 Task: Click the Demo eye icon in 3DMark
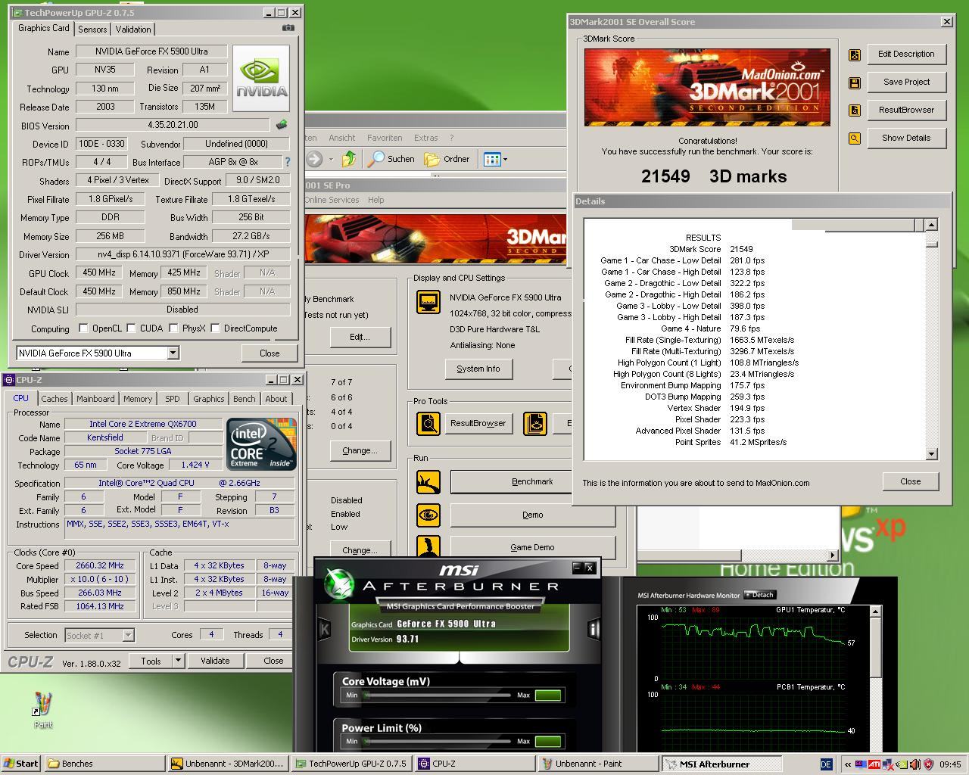(428, 515)
